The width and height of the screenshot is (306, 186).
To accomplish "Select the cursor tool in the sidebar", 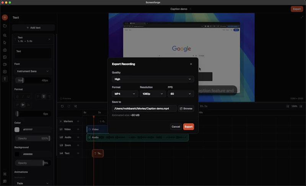I will 5,43.
